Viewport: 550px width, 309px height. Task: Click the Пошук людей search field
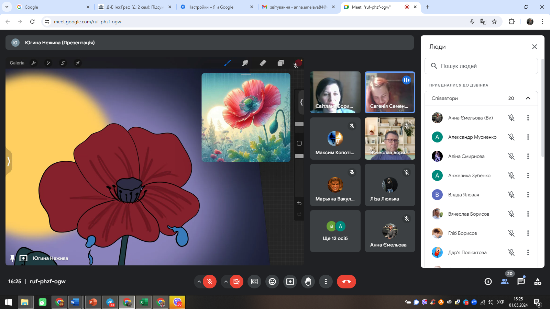coord(481,66)
